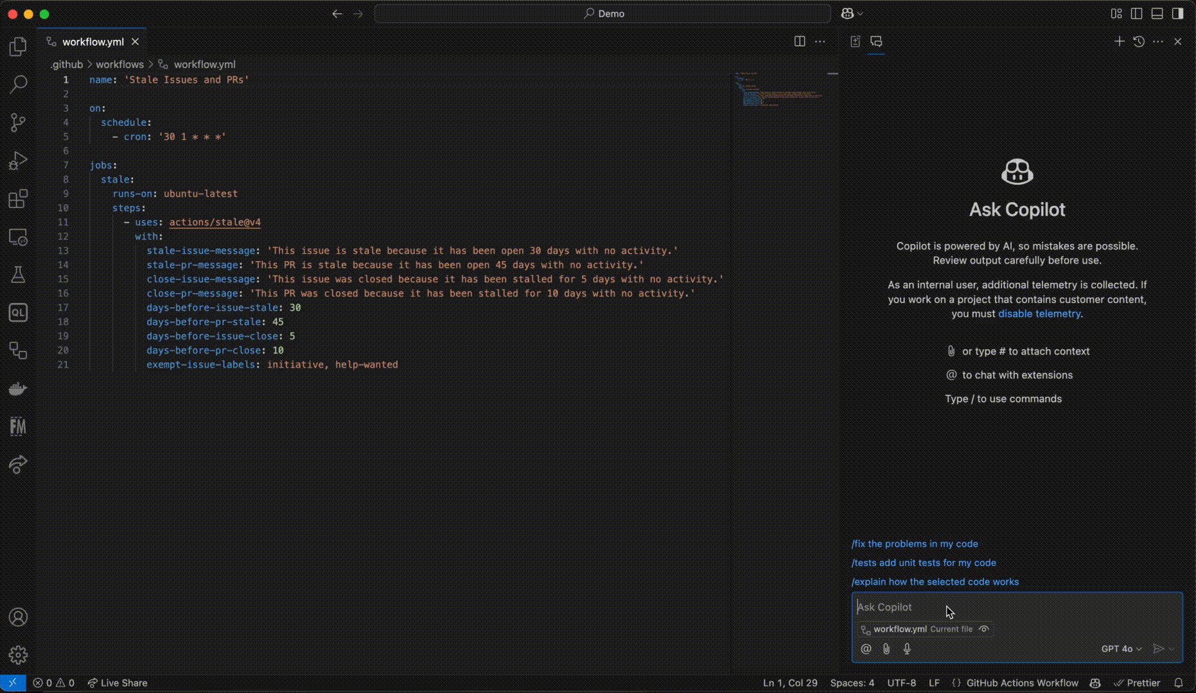This screenshot has width=1196, height=693.
Task: Open the Live Share activity bar view
Action: click(x=18, y=465)
